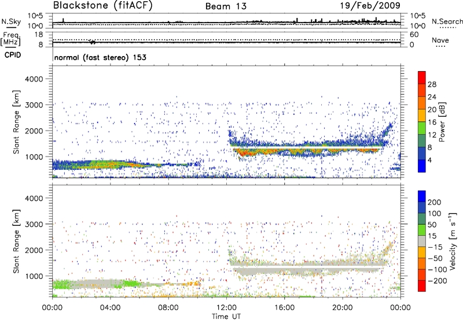Viewport: 463px width, 320px height.
Task: Click the '−100' label on Velocity colorbar
Action: click(438, 270)
